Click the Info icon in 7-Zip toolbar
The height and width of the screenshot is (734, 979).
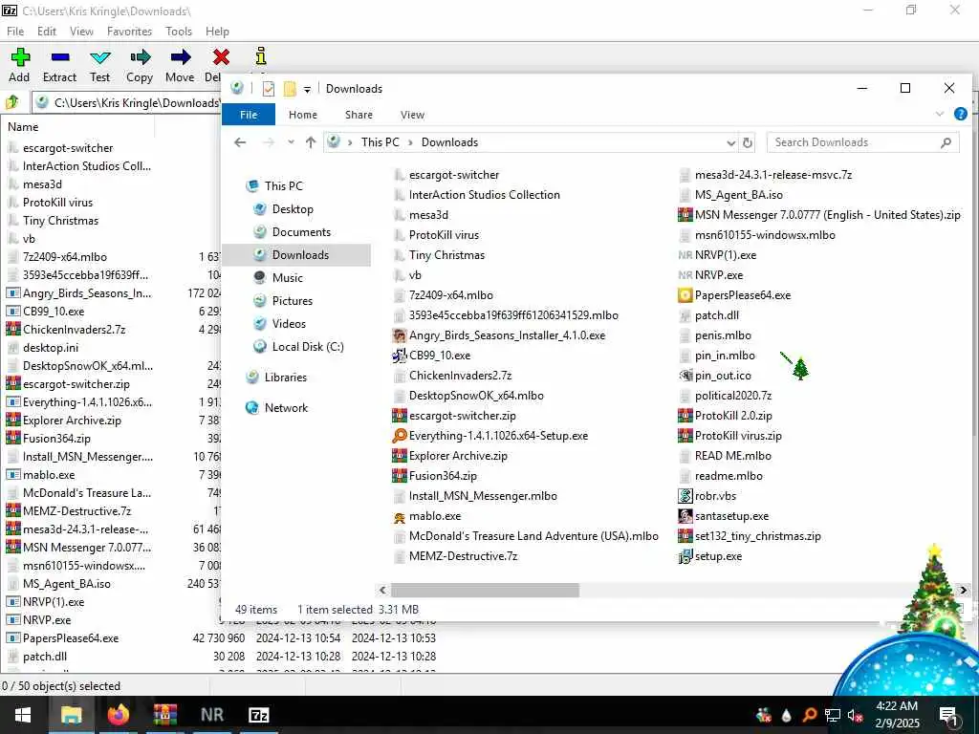click(261, 56)
